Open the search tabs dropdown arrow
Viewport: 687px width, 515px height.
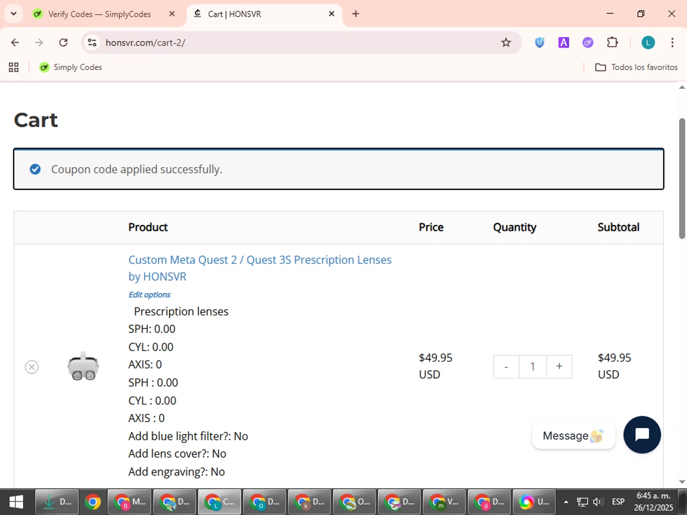coord(14,14)
